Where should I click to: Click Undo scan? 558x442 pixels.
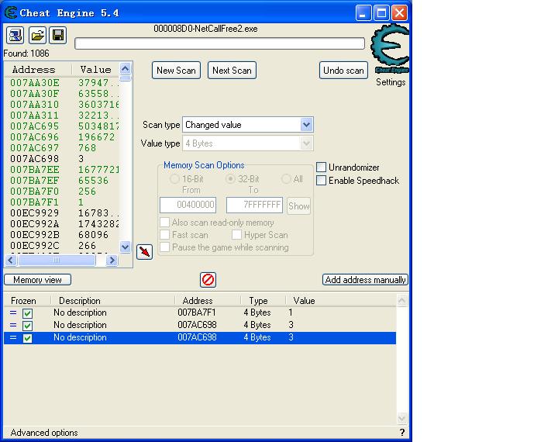(x=343, y=70)
